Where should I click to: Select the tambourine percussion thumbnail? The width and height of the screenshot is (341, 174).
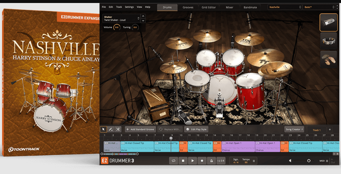tap(329, 41)
